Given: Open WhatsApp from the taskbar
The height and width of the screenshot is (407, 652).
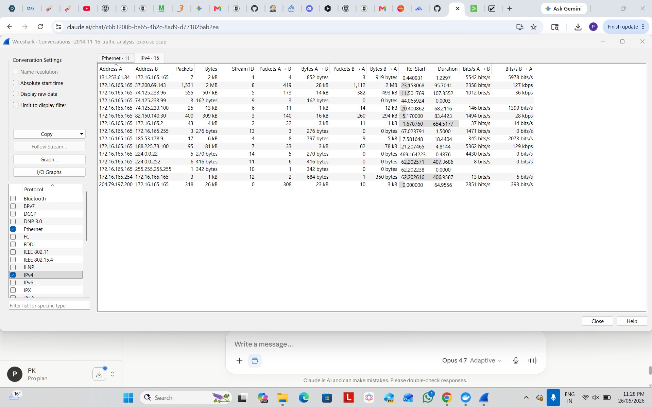Looking at the screenshot, I should click(428, 397).
